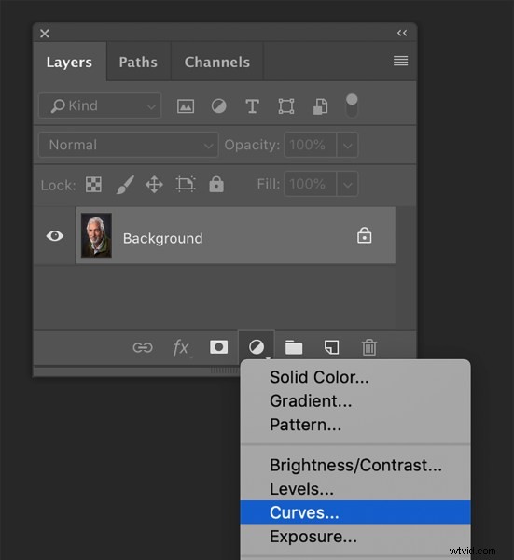Image resolution: width=514 pixels, height=560 pixels.
Task: Open the Normal blend mode dropdown
Action: coord(129,145)
